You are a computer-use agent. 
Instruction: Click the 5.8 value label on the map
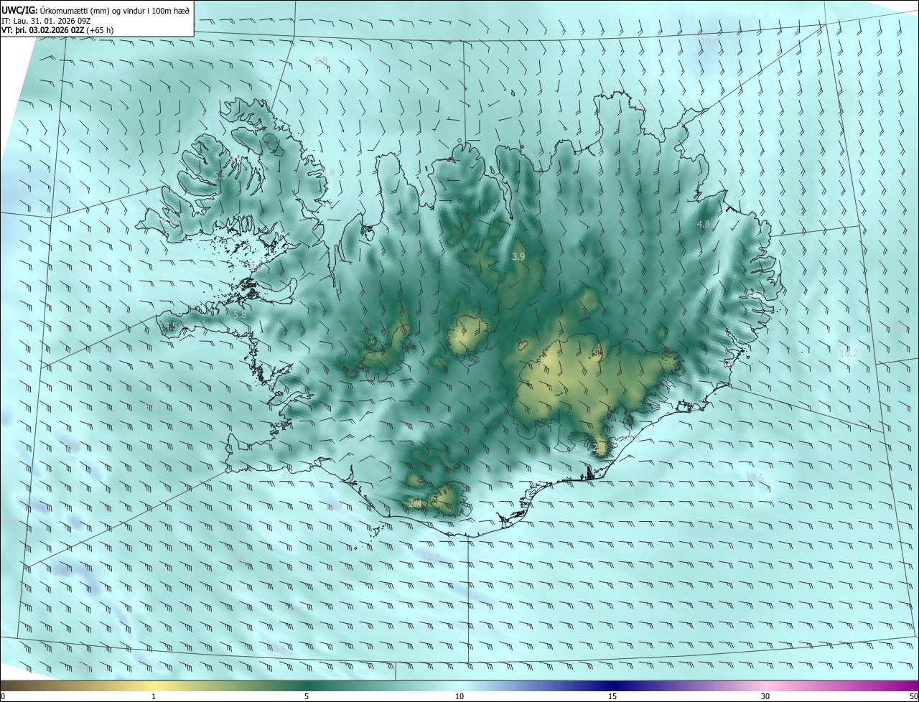(240, 314)
